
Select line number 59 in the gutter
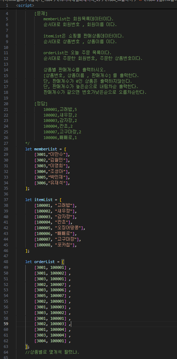6,324
